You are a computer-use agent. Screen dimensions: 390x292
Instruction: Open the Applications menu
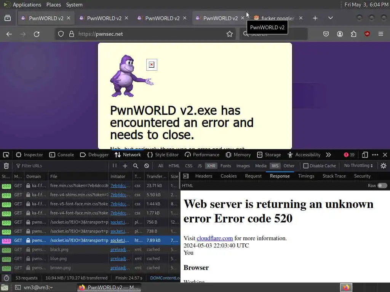[x=27, y=5]
